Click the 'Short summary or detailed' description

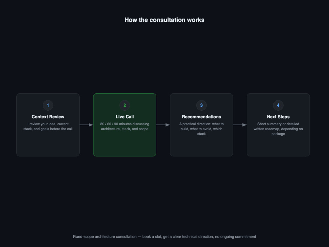(278, 129)
